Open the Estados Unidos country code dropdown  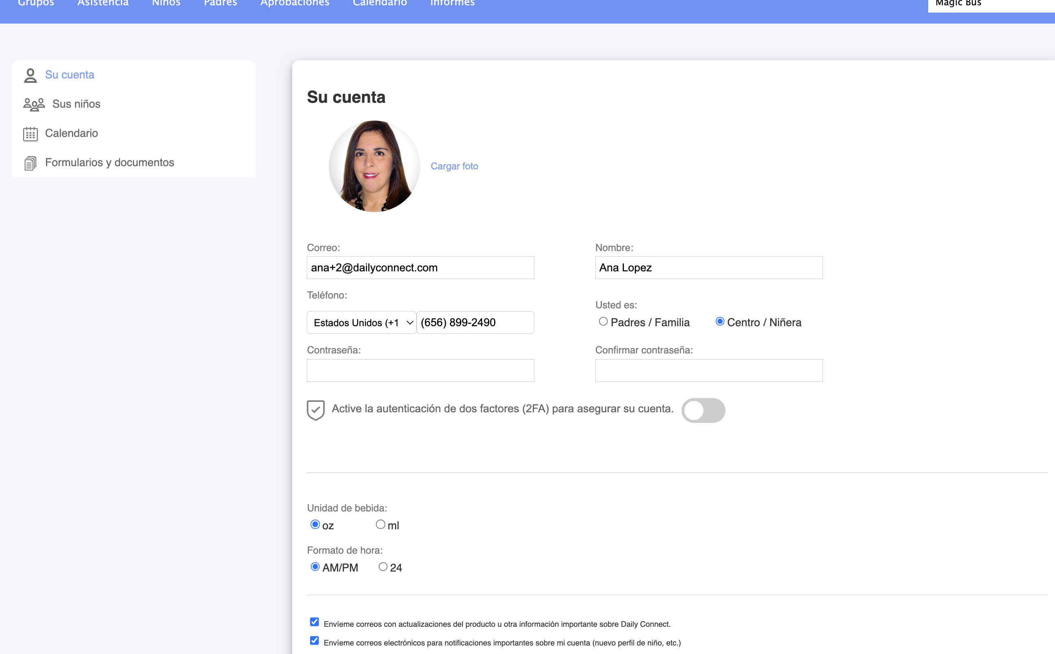[361, 323]
